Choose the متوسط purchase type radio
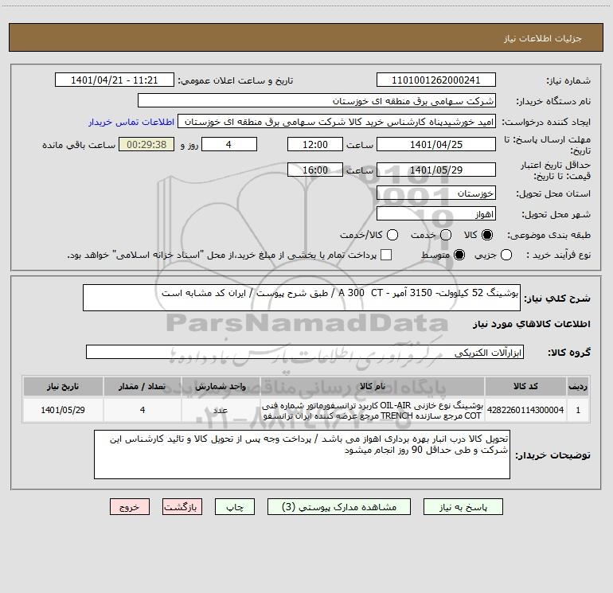Screen dimensions: 613x593 (x=459, y=255)
